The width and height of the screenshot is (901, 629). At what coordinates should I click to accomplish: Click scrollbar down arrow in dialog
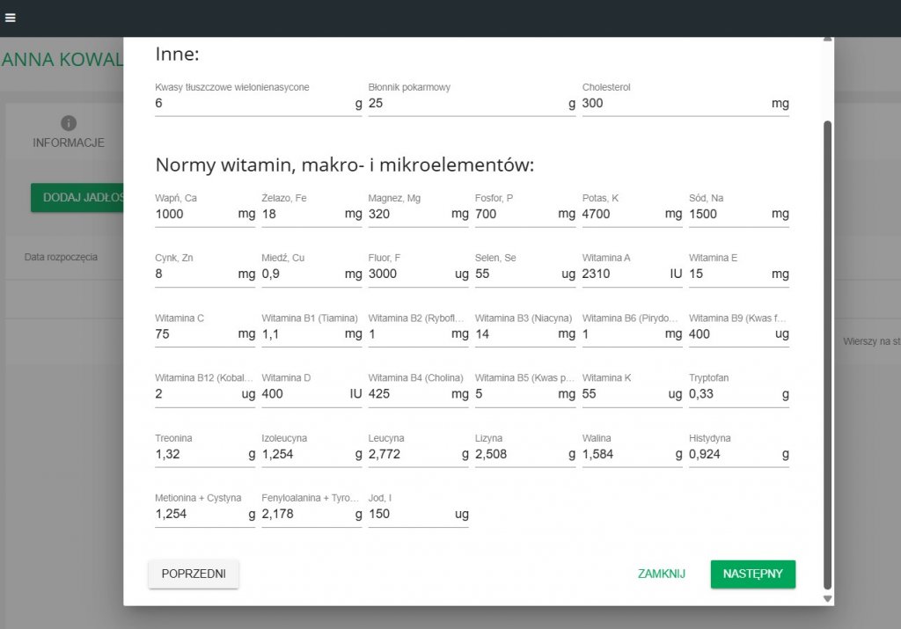[x=827, y=598]
